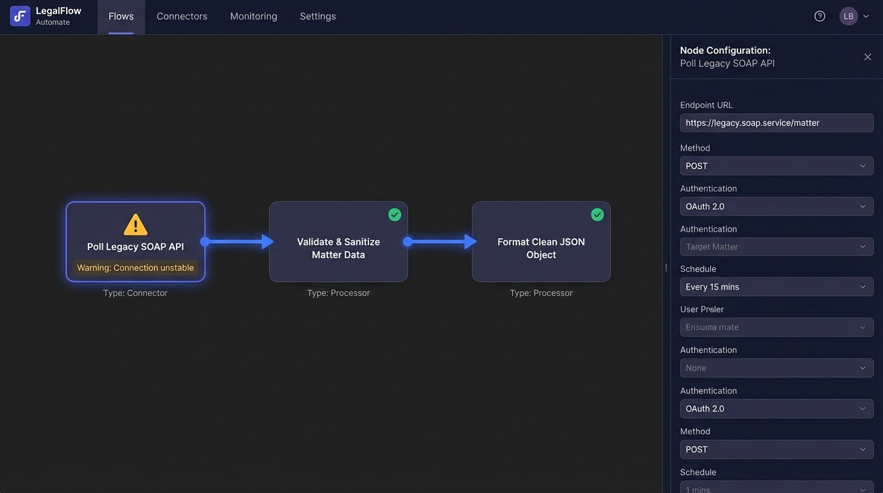The height and width of the screenshot is (493, 883).
Task: Click the LegalFlow logo icon
Action: tap(20, 16)
